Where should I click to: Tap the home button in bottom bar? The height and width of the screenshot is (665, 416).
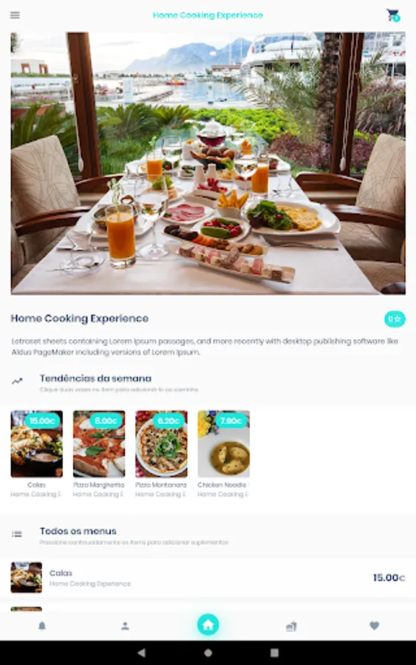point(208,624)
